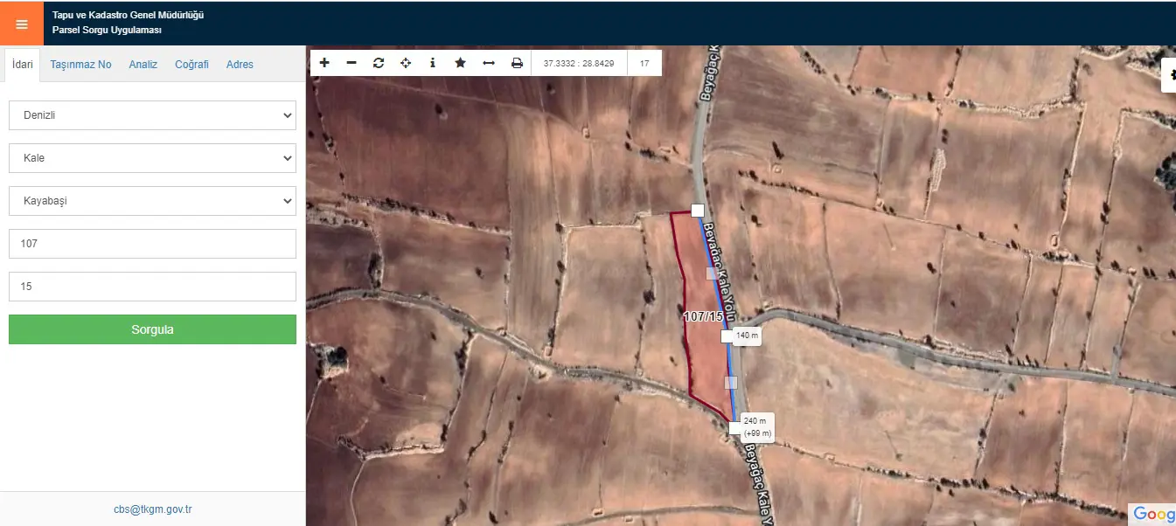Click the measurement start point at parcel top
1176x526 pixels.
698,211
